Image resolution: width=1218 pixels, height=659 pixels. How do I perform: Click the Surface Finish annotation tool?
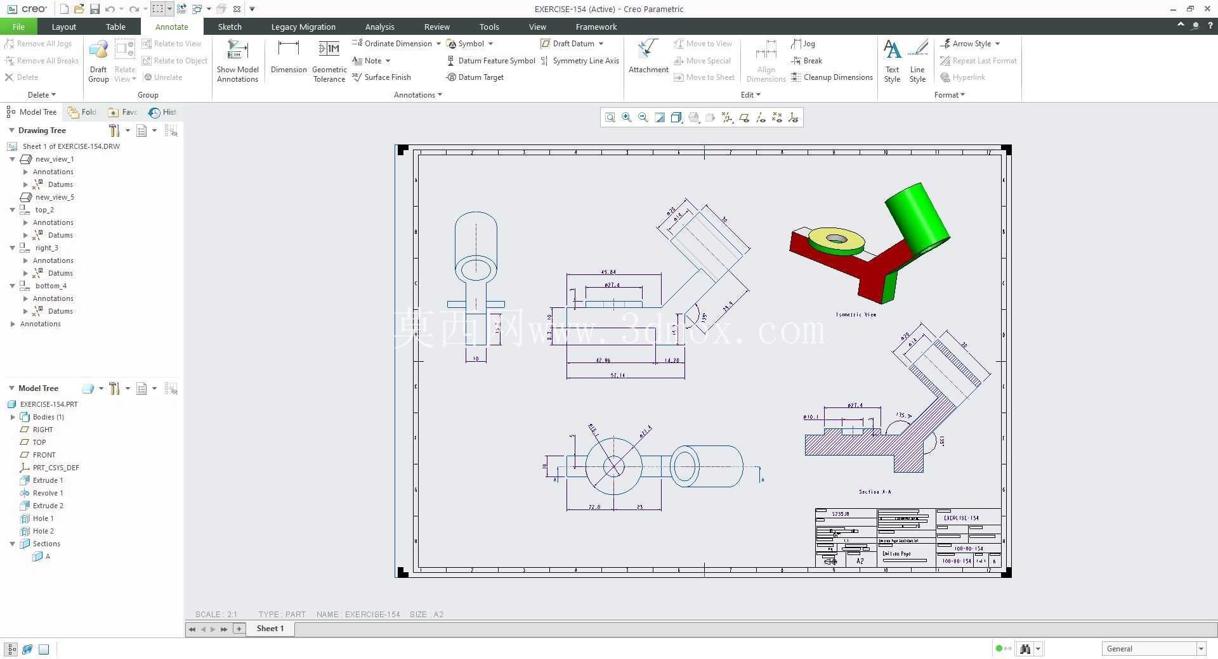382,77
